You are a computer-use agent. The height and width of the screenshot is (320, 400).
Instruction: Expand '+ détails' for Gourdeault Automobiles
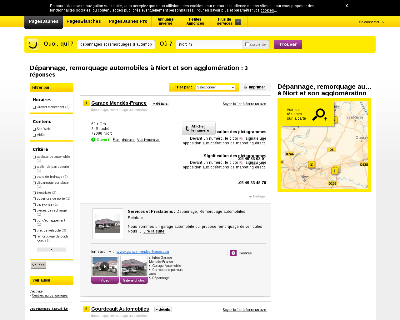point(163,309)
